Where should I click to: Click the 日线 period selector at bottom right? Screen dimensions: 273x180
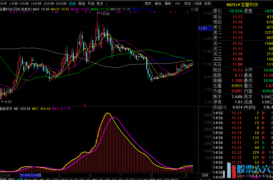click(205, 175)
